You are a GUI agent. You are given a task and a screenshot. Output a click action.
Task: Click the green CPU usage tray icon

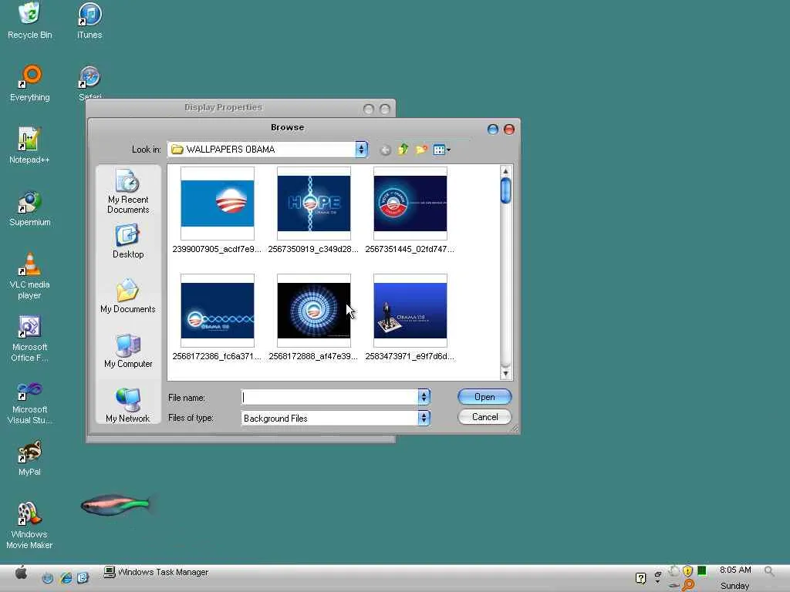coord(702,570)
